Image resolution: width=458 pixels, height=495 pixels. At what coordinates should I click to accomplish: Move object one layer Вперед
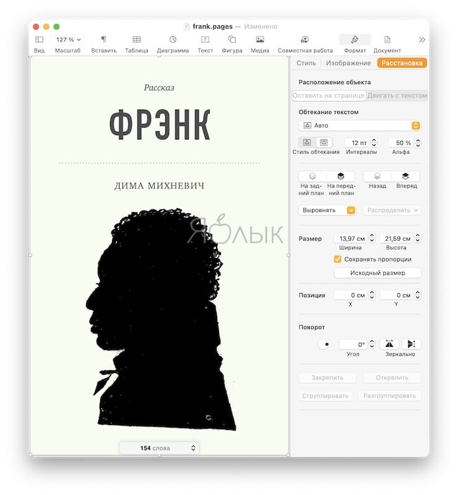[x=405, y=176]
